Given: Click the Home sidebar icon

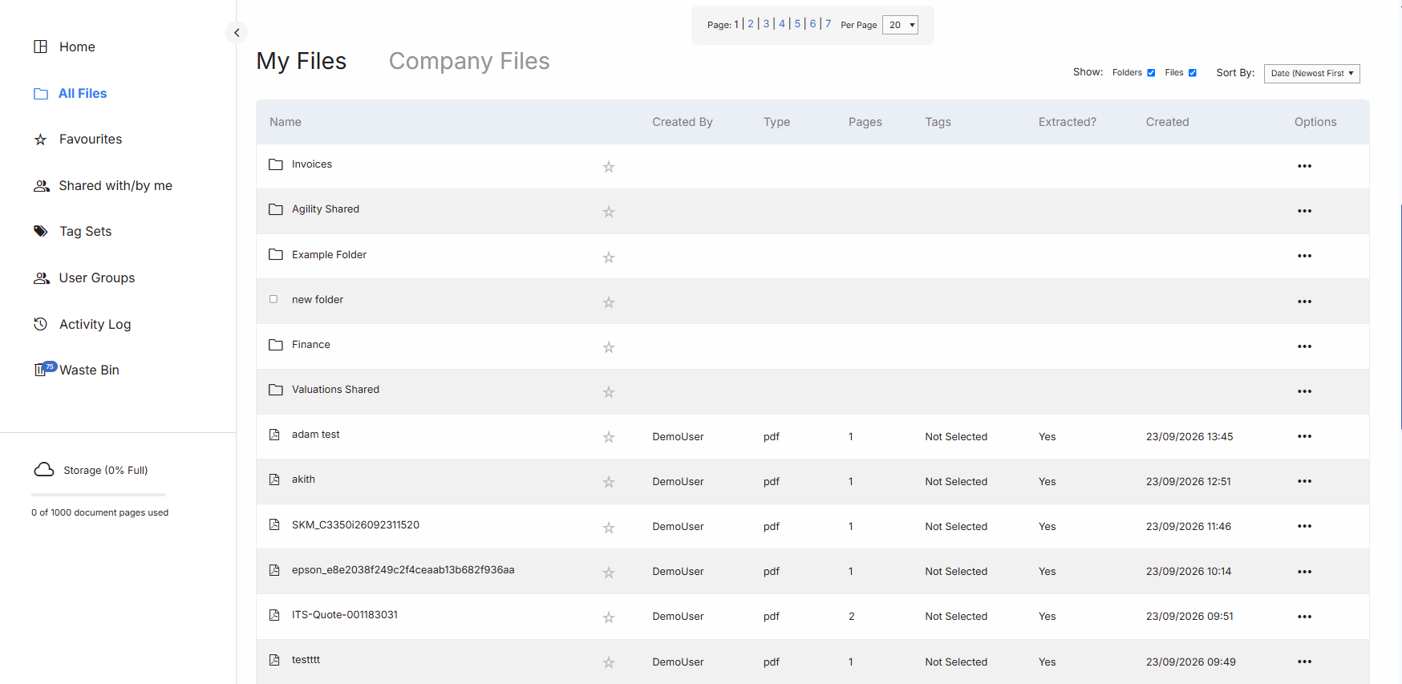Looking at the screenshot, I should (41, 47).
